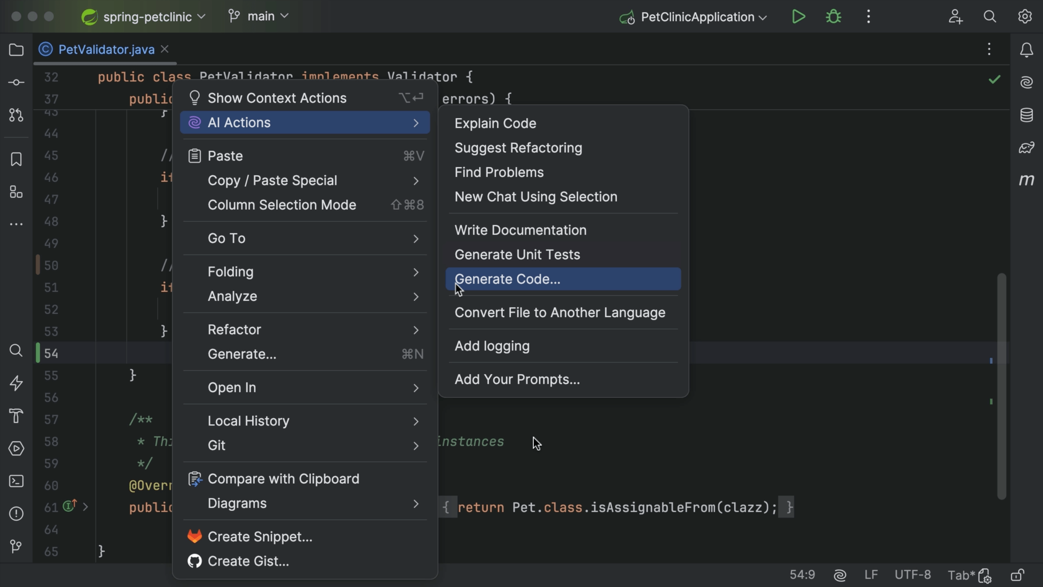1043x587 pixels.
Task: Open the Commit tool window
Action: (x=15, y=82)
